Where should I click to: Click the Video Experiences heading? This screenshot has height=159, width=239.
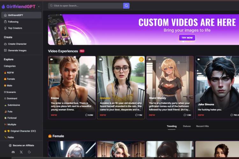[63, 51]
